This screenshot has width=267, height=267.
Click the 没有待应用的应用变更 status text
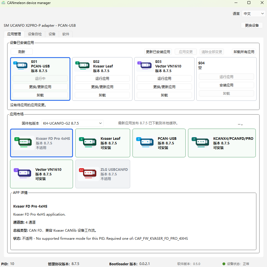pos(28,105)
